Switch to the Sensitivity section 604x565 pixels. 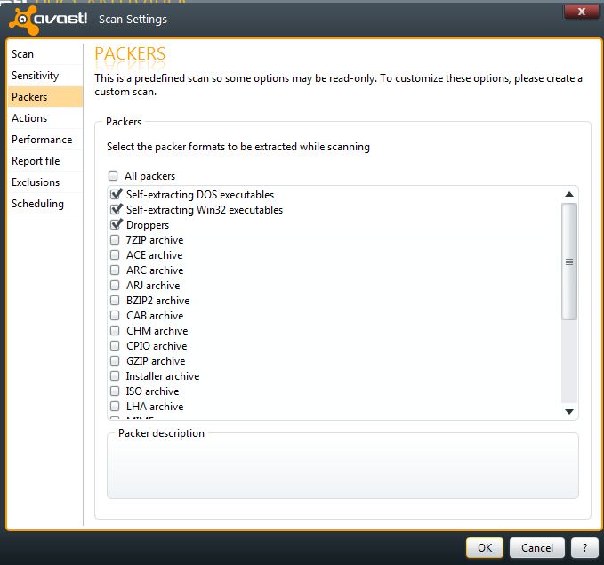tap(36, 76)
